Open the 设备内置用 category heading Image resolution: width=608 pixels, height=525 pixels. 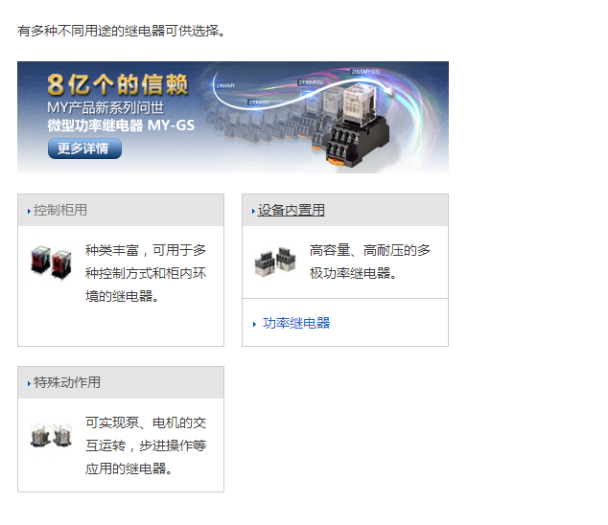291,210
